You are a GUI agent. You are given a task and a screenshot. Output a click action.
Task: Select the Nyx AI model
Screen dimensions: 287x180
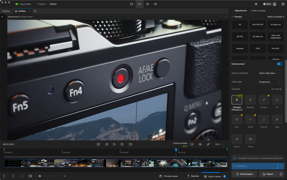click(x=237, y=119)
